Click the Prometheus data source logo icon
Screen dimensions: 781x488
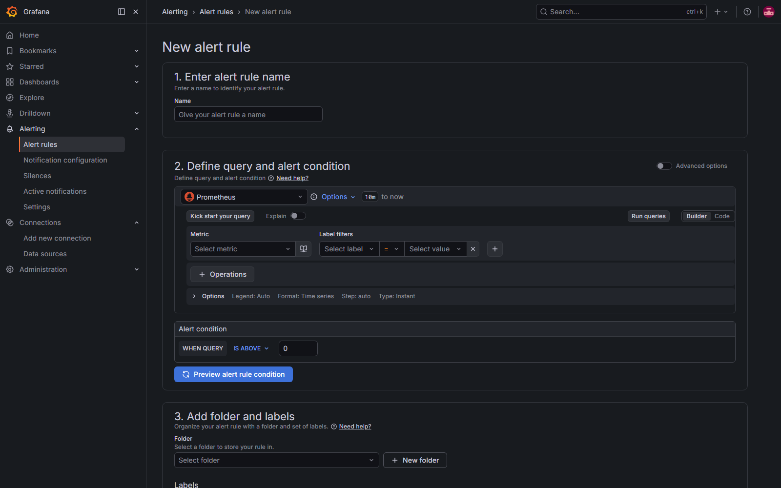[189, 197]
